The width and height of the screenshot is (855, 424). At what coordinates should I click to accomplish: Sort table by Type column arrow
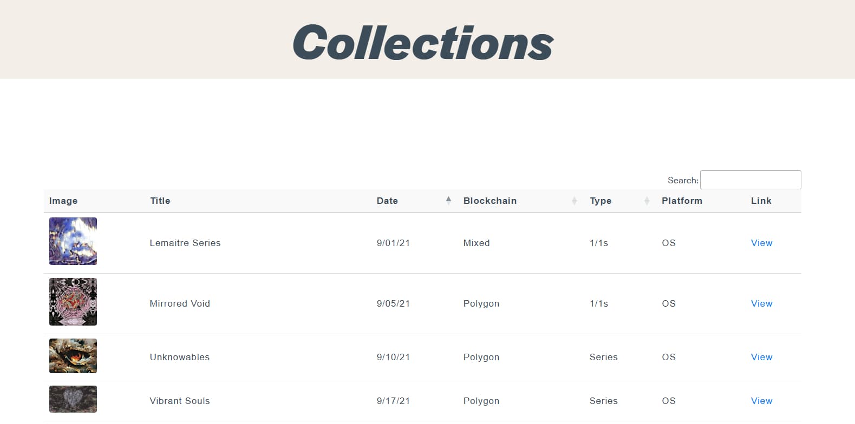647,201
